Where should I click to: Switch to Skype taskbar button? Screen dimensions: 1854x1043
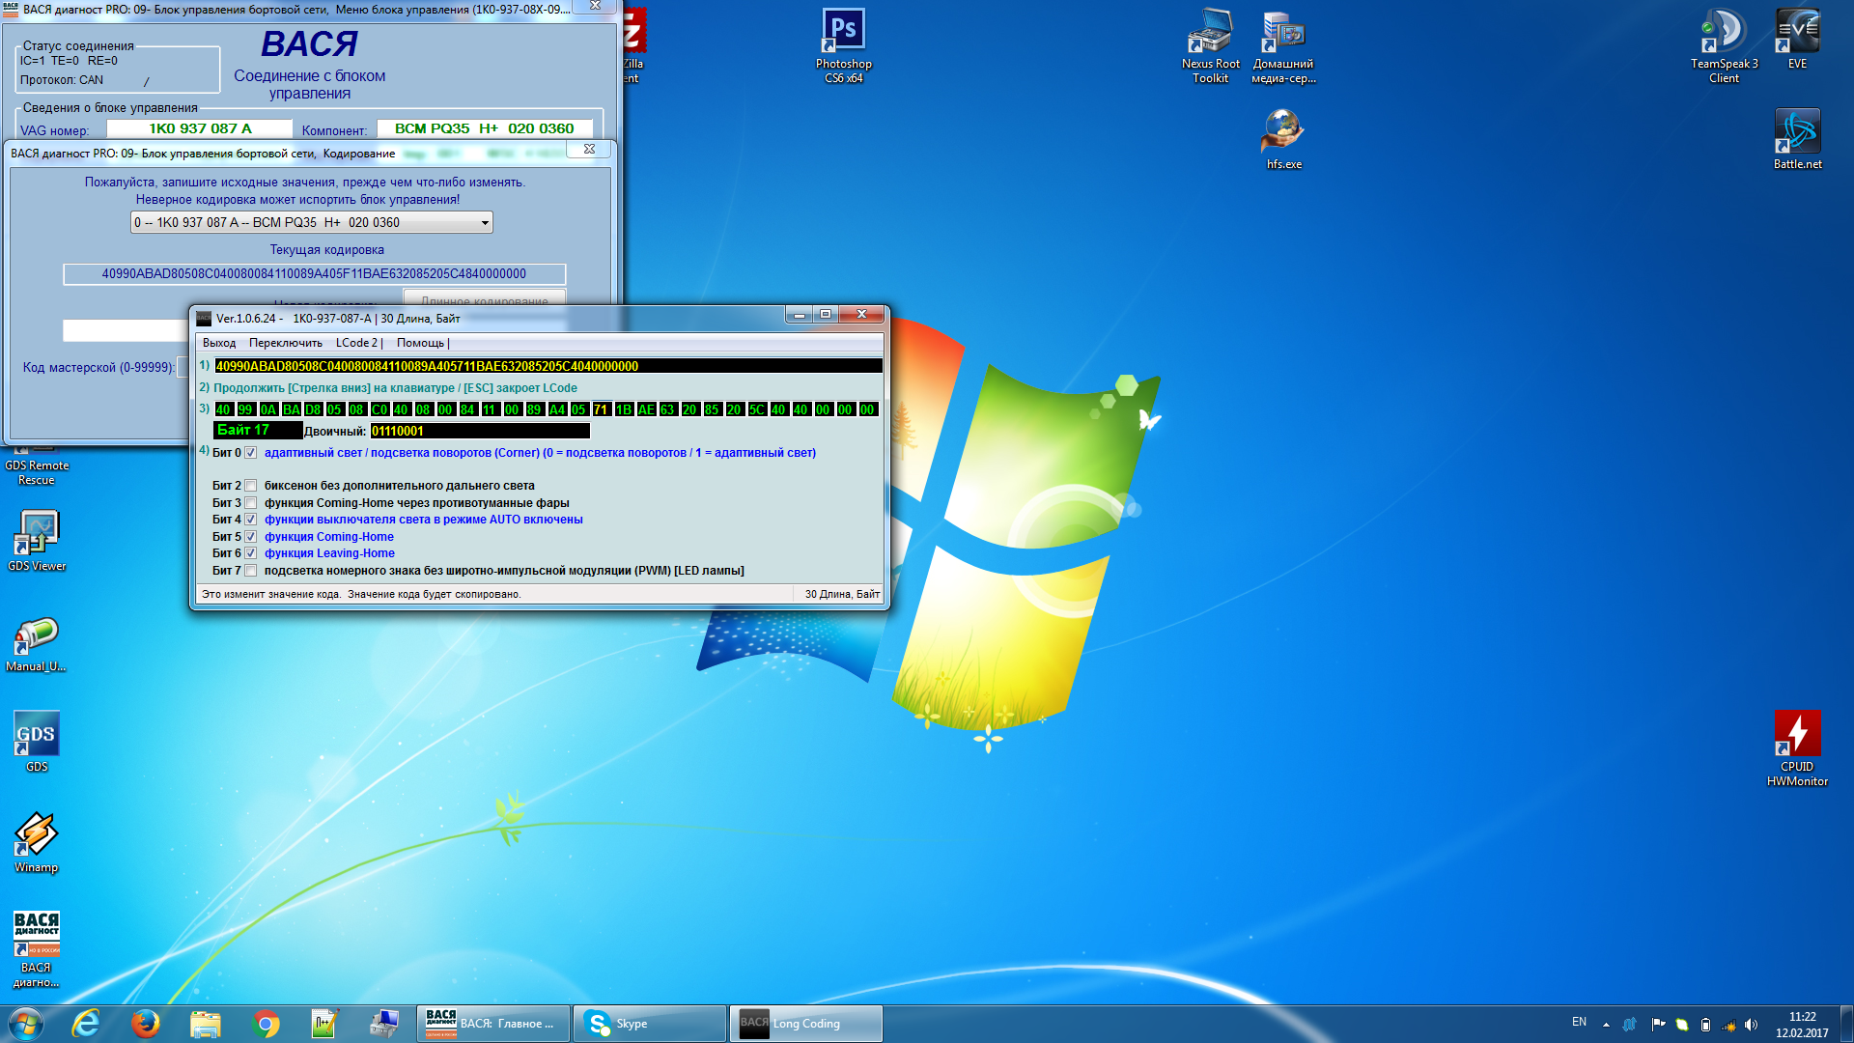coord(649,1023)
